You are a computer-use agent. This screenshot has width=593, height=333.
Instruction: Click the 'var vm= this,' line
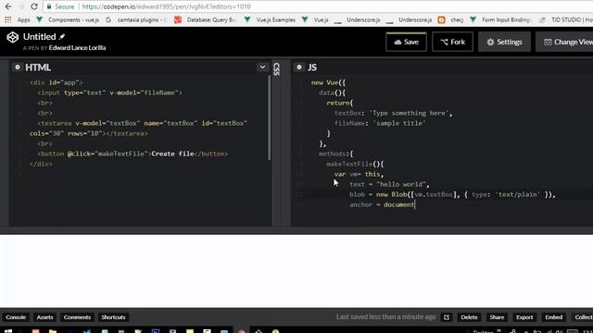tap(359, 174)
